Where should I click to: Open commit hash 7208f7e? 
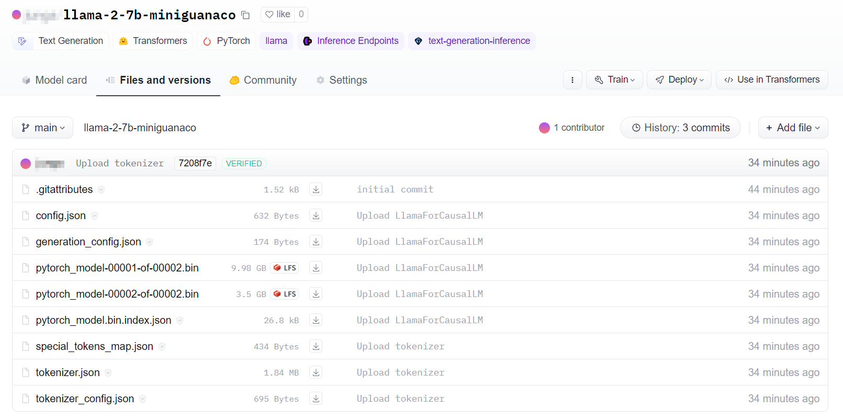195,163
